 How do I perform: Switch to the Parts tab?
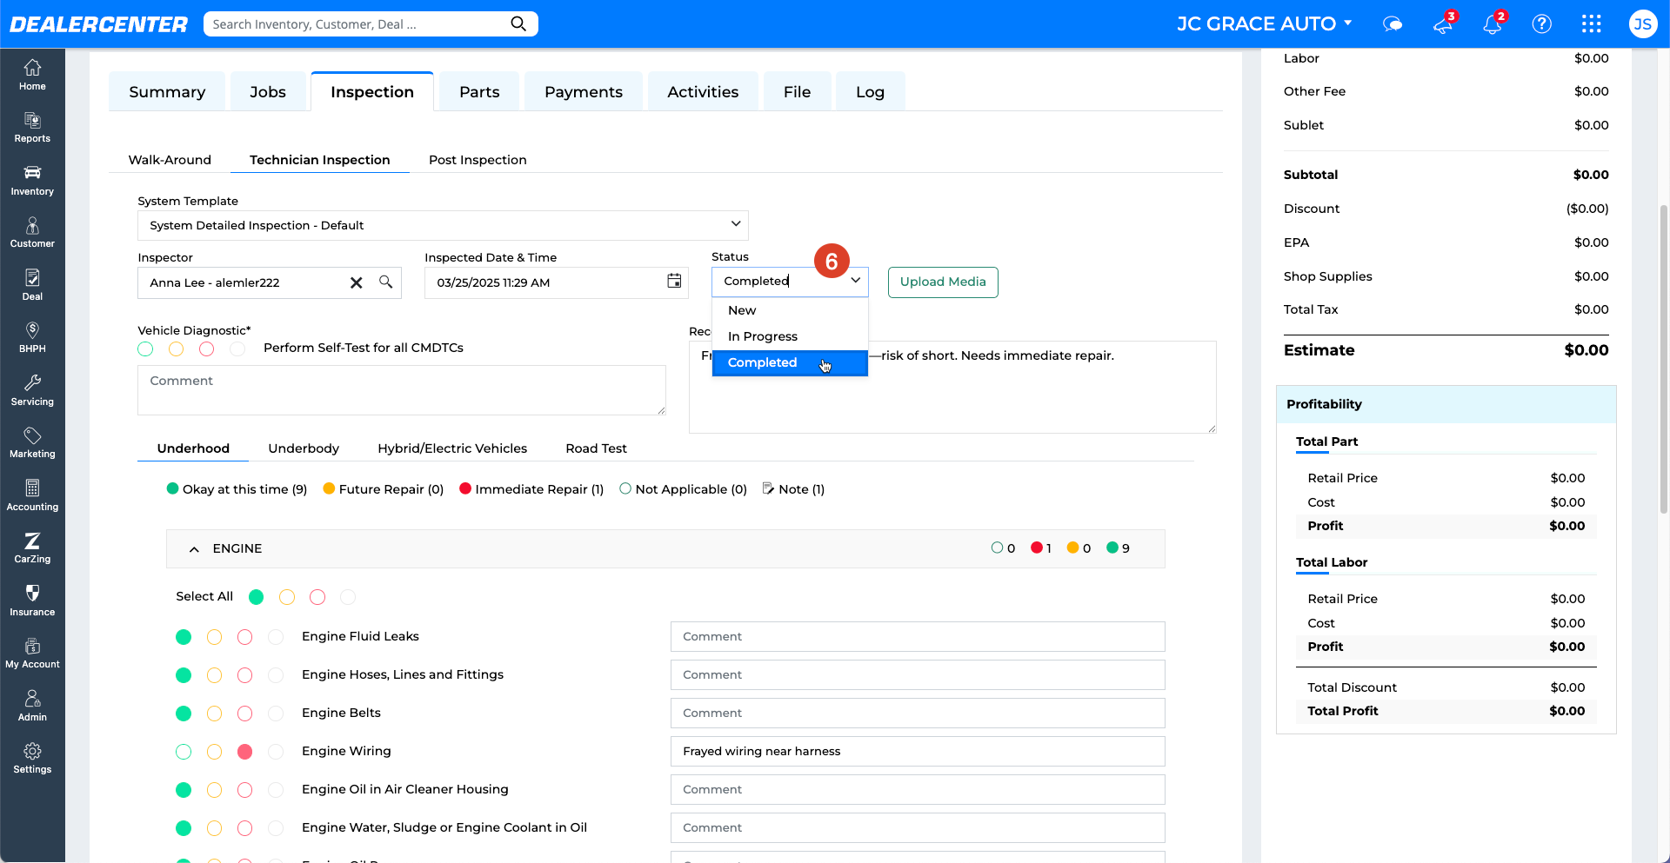tap(479, 92)
